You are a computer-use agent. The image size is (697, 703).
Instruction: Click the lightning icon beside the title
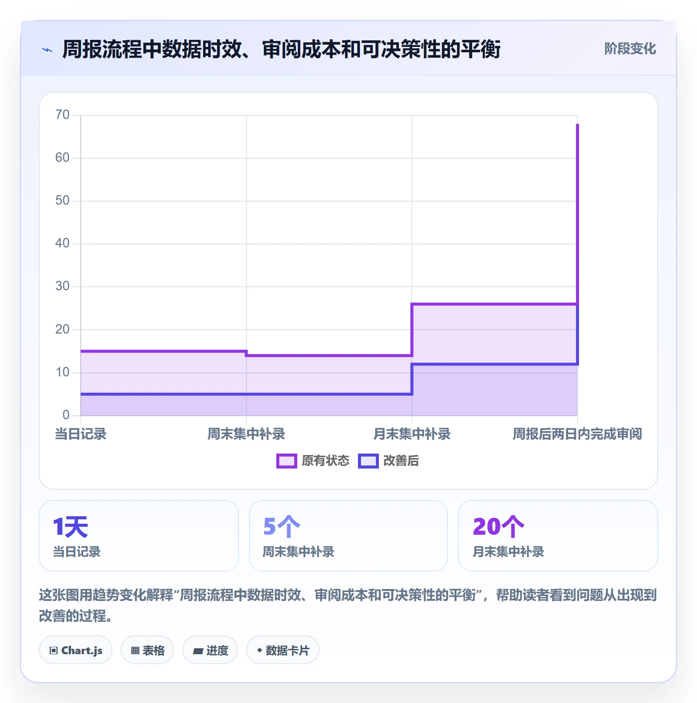click(47, 50)
